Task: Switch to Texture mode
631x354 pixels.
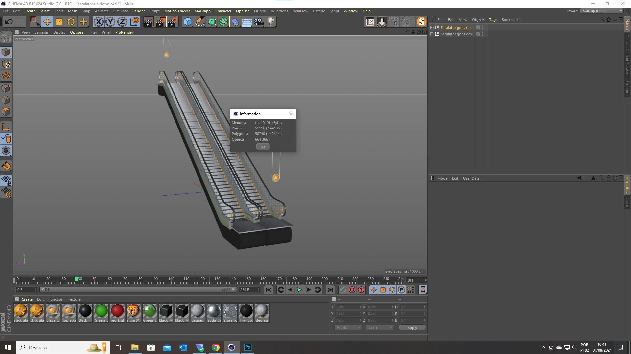Action: [6, 64]
